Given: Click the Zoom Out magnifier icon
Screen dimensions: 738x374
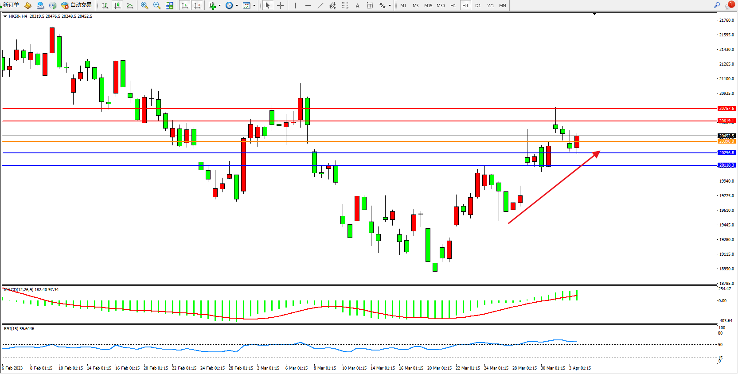Looking at the screenshot, I should (x=156, y=5).
